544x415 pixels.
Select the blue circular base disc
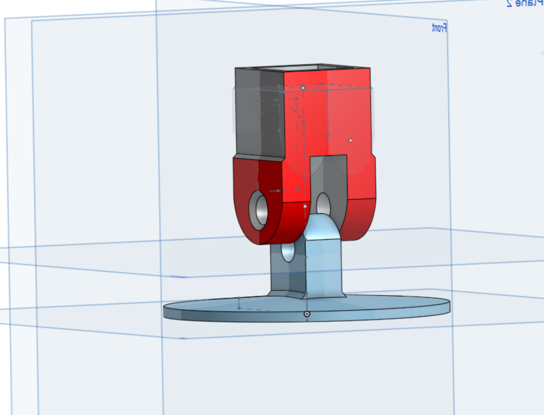(x=307, y=308)
